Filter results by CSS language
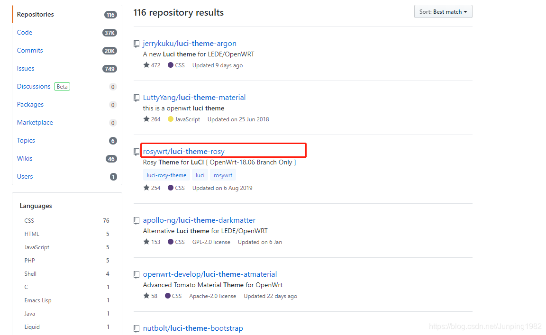The width and height of the screenshot is (546, 335). [x=66, y=221]
